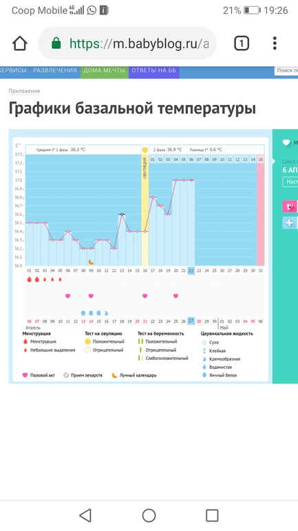Tap the Chrome home icon

click(19, 43)
